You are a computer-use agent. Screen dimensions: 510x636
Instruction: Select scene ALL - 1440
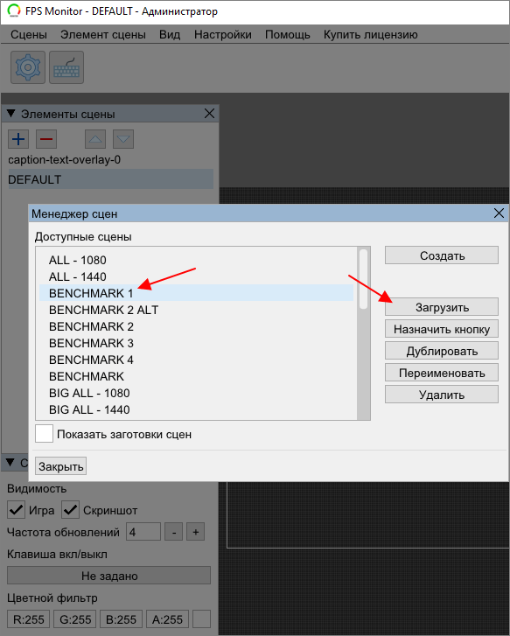point(196,276)
